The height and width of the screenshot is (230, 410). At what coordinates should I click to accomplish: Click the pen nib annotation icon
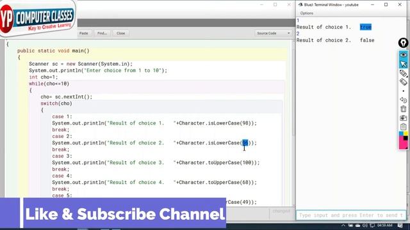pyautogui.click(x=403, y=43)
